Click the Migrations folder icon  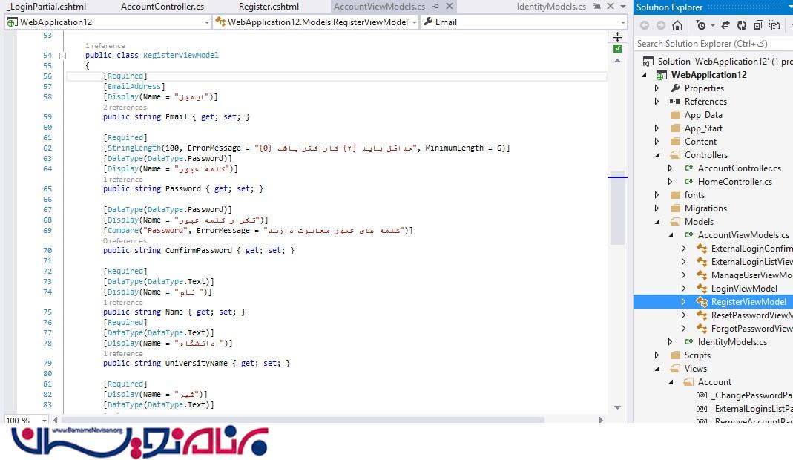point(675,208)
